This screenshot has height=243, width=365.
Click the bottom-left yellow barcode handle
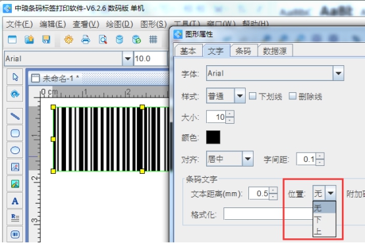click(53, 171)
